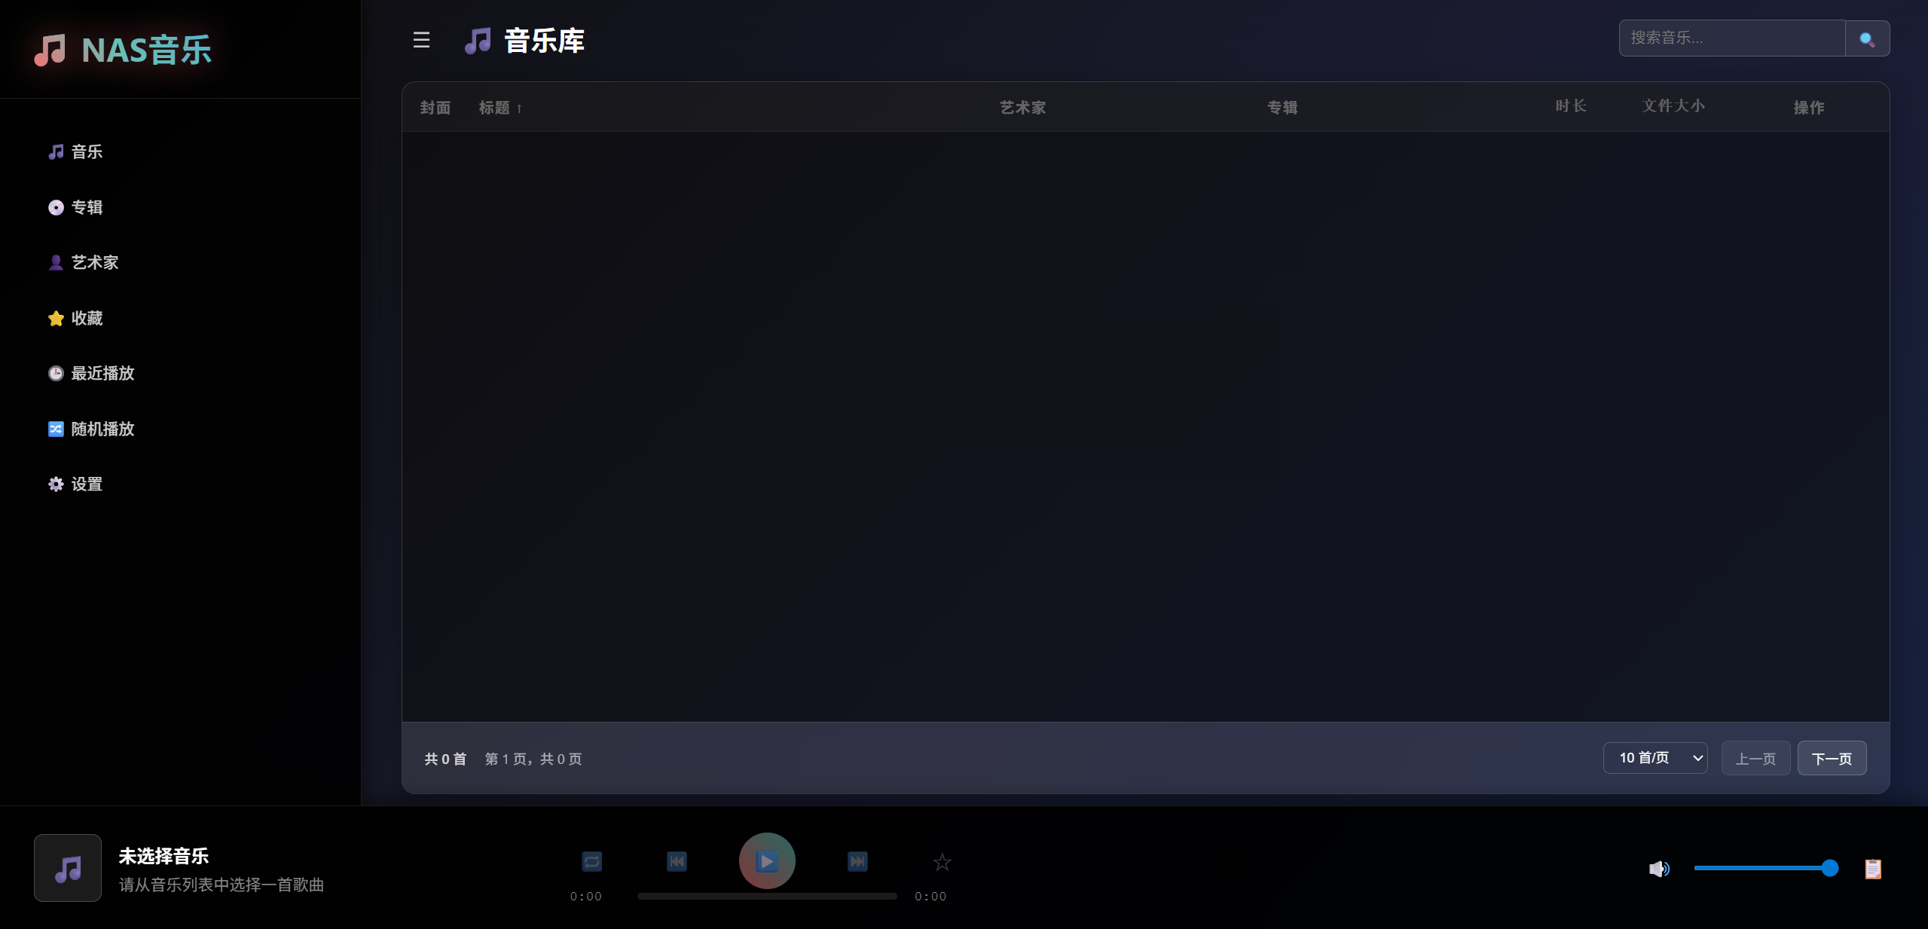
Task: Toggle favorite star in player bar
Action: coord(942,862)
